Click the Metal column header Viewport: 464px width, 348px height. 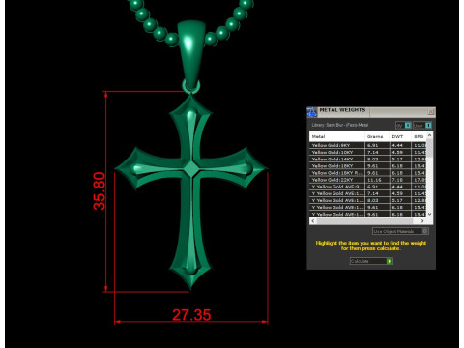[x=337, y=136]
